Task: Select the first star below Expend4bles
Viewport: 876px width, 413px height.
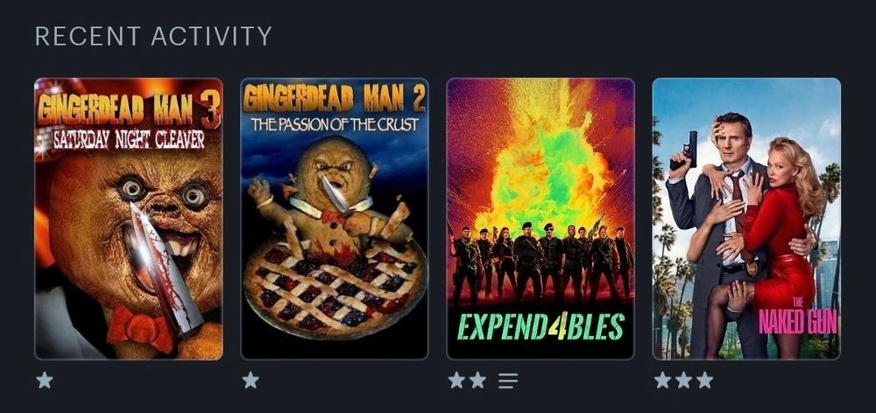Action: click(456, 380)
